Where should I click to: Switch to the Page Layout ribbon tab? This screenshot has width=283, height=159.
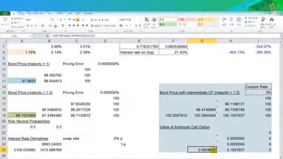(35, 14)
